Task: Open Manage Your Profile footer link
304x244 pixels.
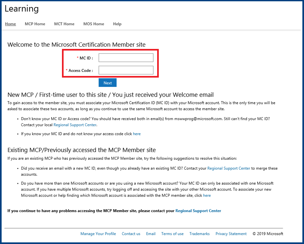Action: tap(98, 234)
